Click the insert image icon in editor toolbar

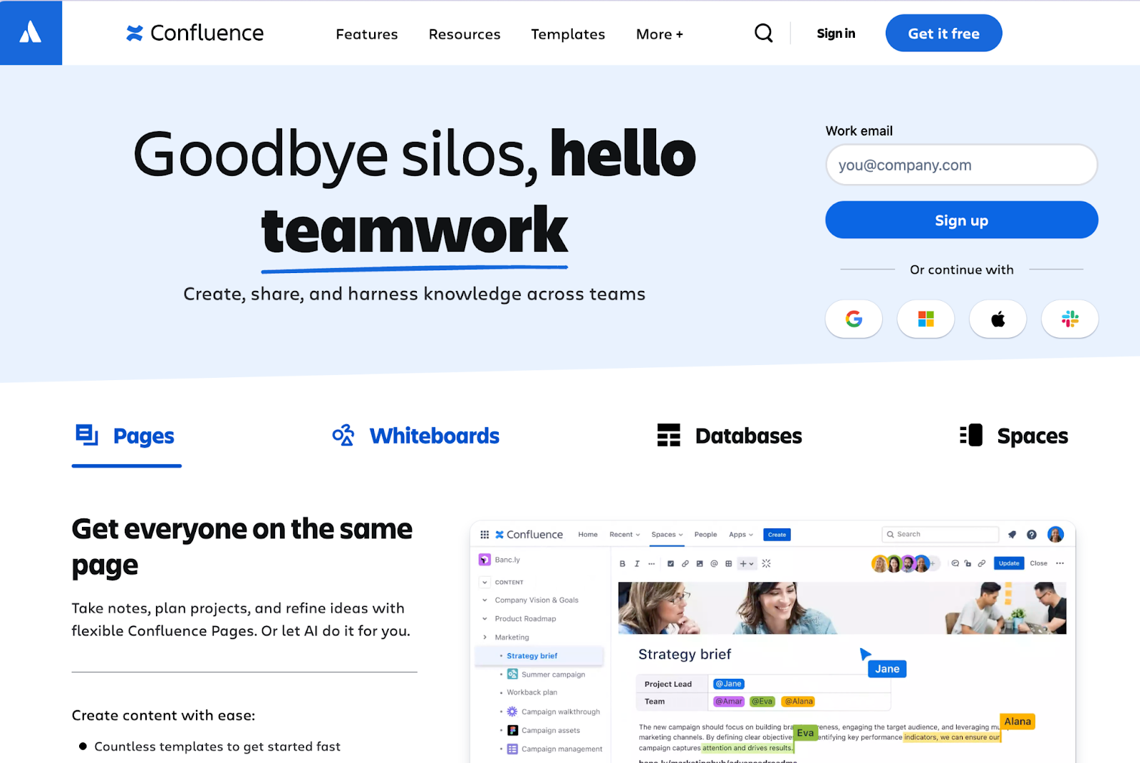click(700, 563)
